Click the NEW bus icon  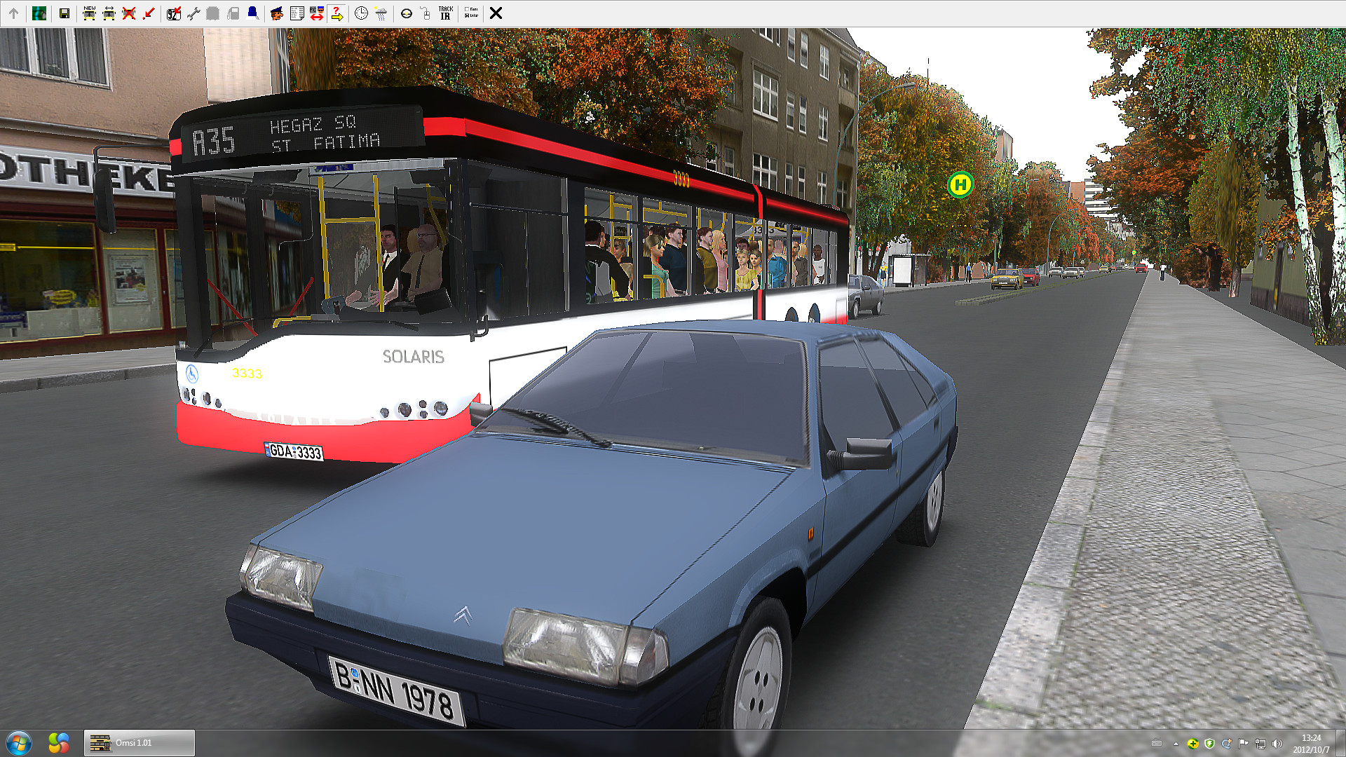pos(89,13)
